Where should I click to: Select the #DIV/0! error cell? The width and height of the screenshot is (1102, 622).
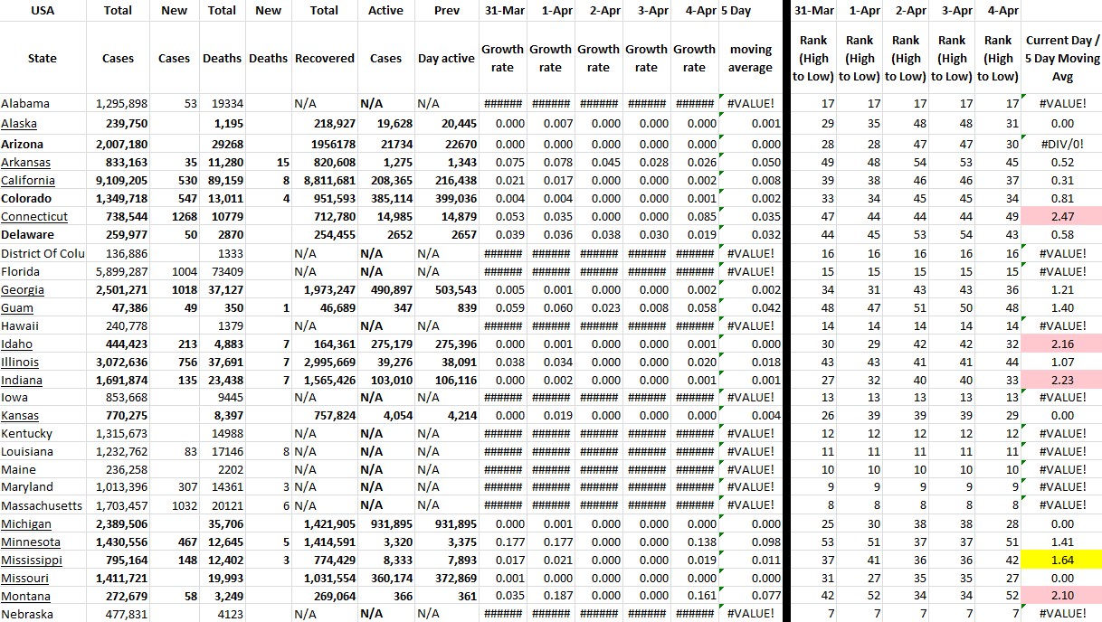coord(1062,144)
